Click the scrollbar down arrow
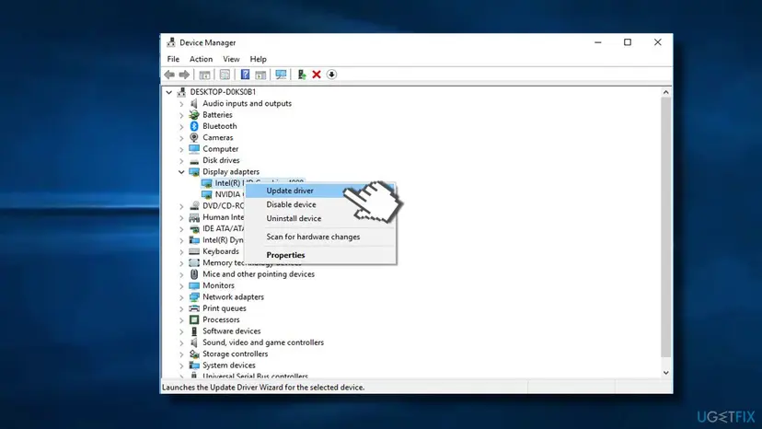 pos(665,373)
